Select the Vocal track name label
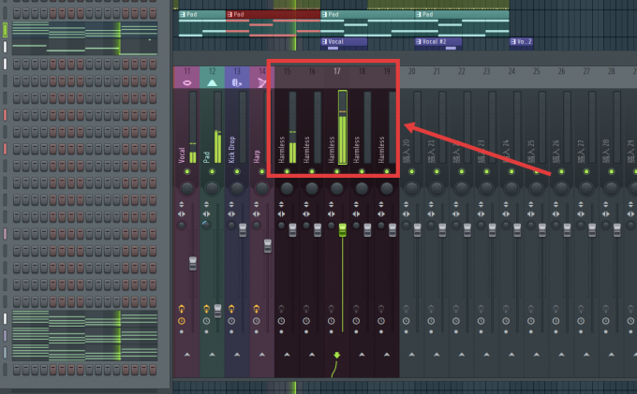 pos(181,155)
